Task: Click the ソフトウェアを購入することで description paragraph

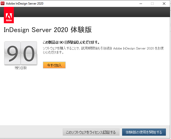Action: coord(103,50)
